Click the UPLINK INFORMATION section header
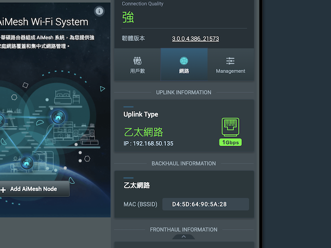331x248 pixels. pyautogui.click(x=183, y=92)
